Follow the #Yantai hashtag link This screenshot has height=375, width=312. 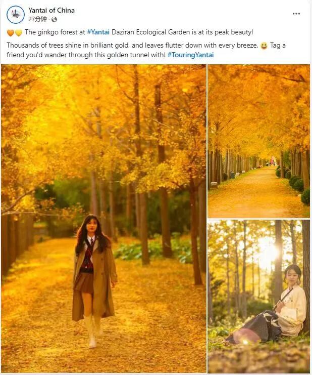coord(98,32)
